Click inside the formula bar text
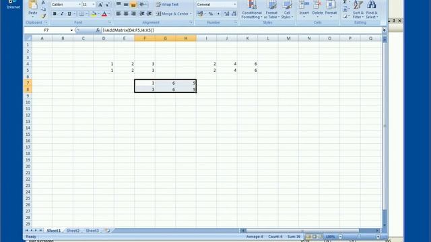Image resolution: width=431 pixels, height=242 pixels. coord(128,30)
